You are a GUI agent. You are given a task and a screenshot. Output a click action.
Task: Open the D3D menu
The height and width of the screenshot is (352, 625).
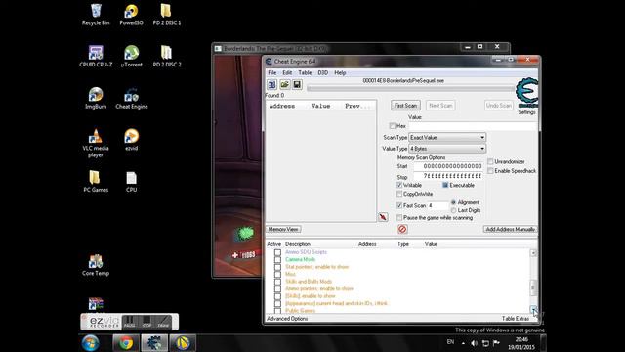click(322, 73)
